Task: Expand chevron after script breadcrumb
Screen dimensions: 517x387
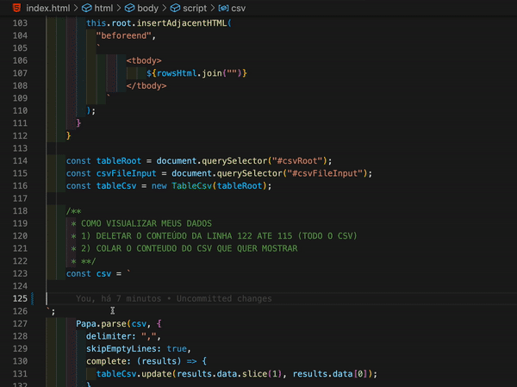Action: [x=213, y=8]
